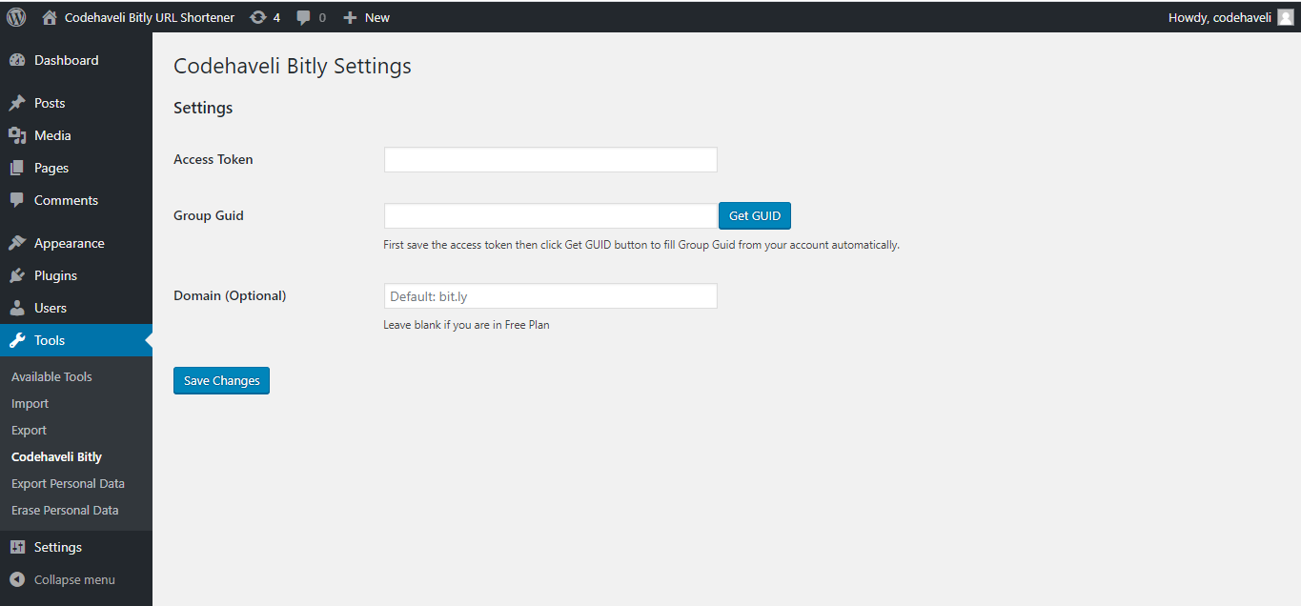
Task: Open Export Personal Data submenu item
Action: click(x=68, y=483)
